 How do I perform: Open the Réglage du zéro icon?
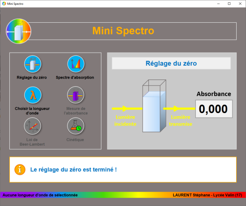33,64
